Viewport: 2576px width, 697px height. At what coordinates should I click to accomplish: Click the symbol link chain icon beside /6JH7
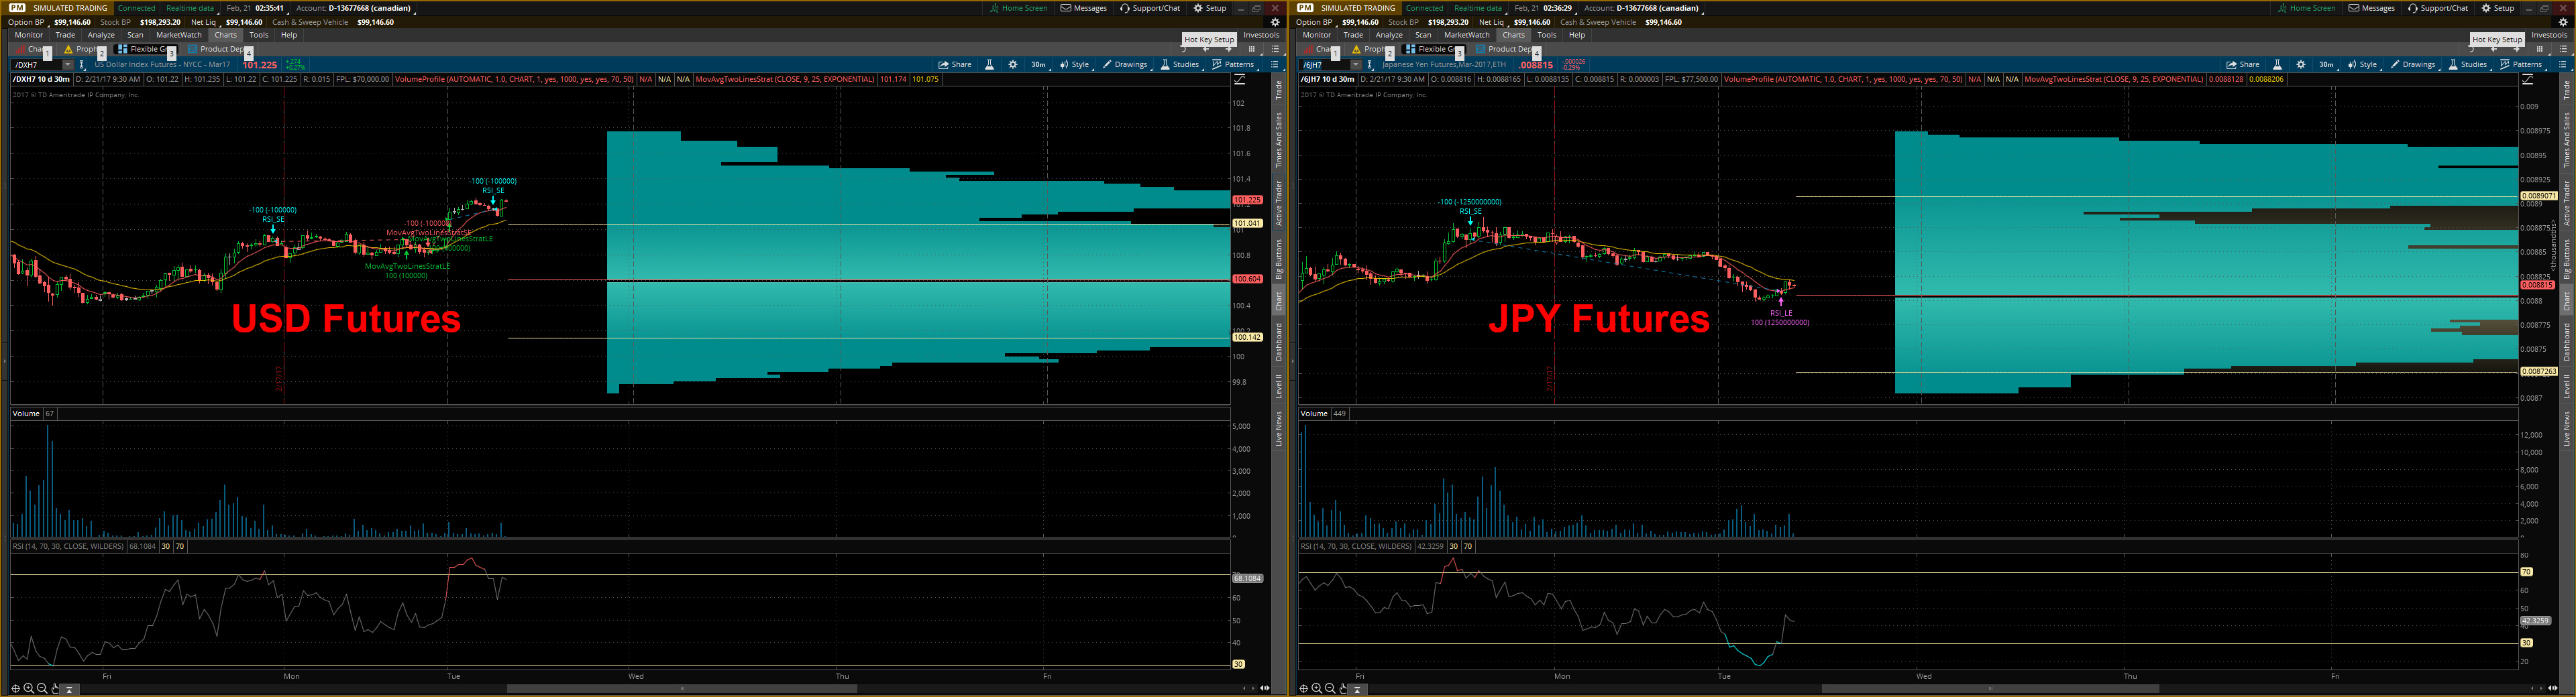click(x=1370, y=65)
